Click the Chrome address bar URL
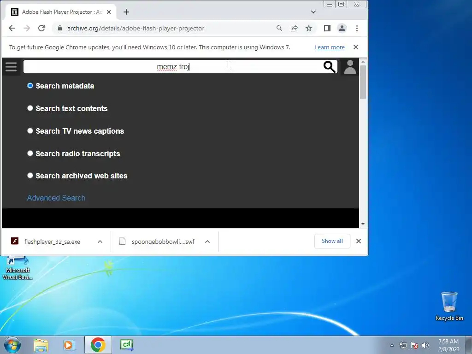The height and width of the screenshot is (354, 472). pos(136,28)
